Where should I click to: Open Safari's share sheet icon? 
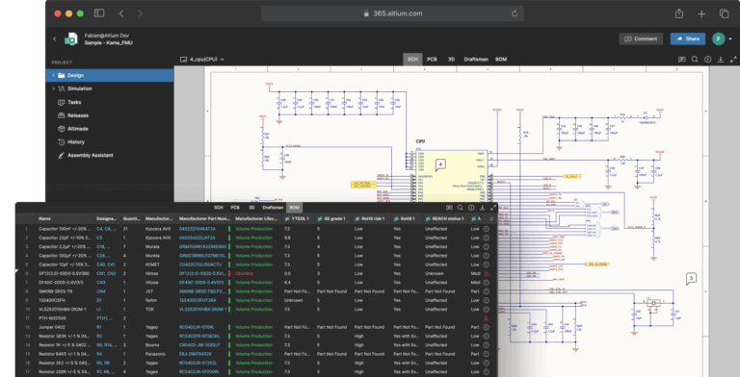[679, 13]
